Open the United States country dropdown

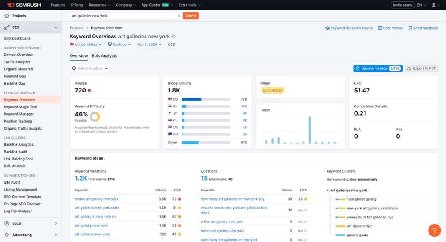click(x=86, y=44)
